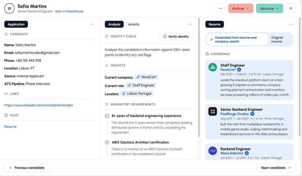Open the sofiamartinsdev LinkedIn URL
Image resolution: width=302 pixels, height=176 pixels.
(x=39, y=105)
